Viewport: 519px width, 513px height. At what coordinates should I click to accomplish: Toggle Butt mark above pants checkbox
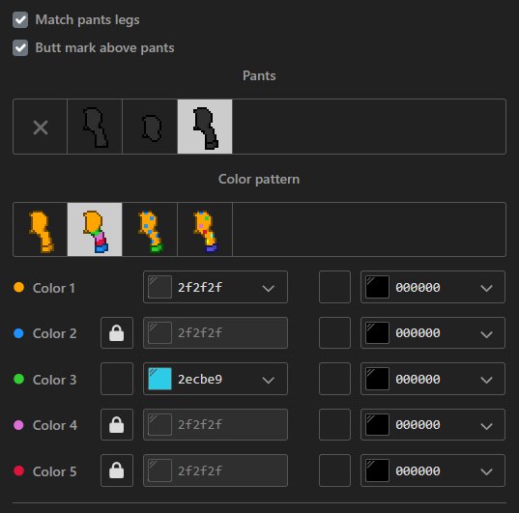[20, 48]
